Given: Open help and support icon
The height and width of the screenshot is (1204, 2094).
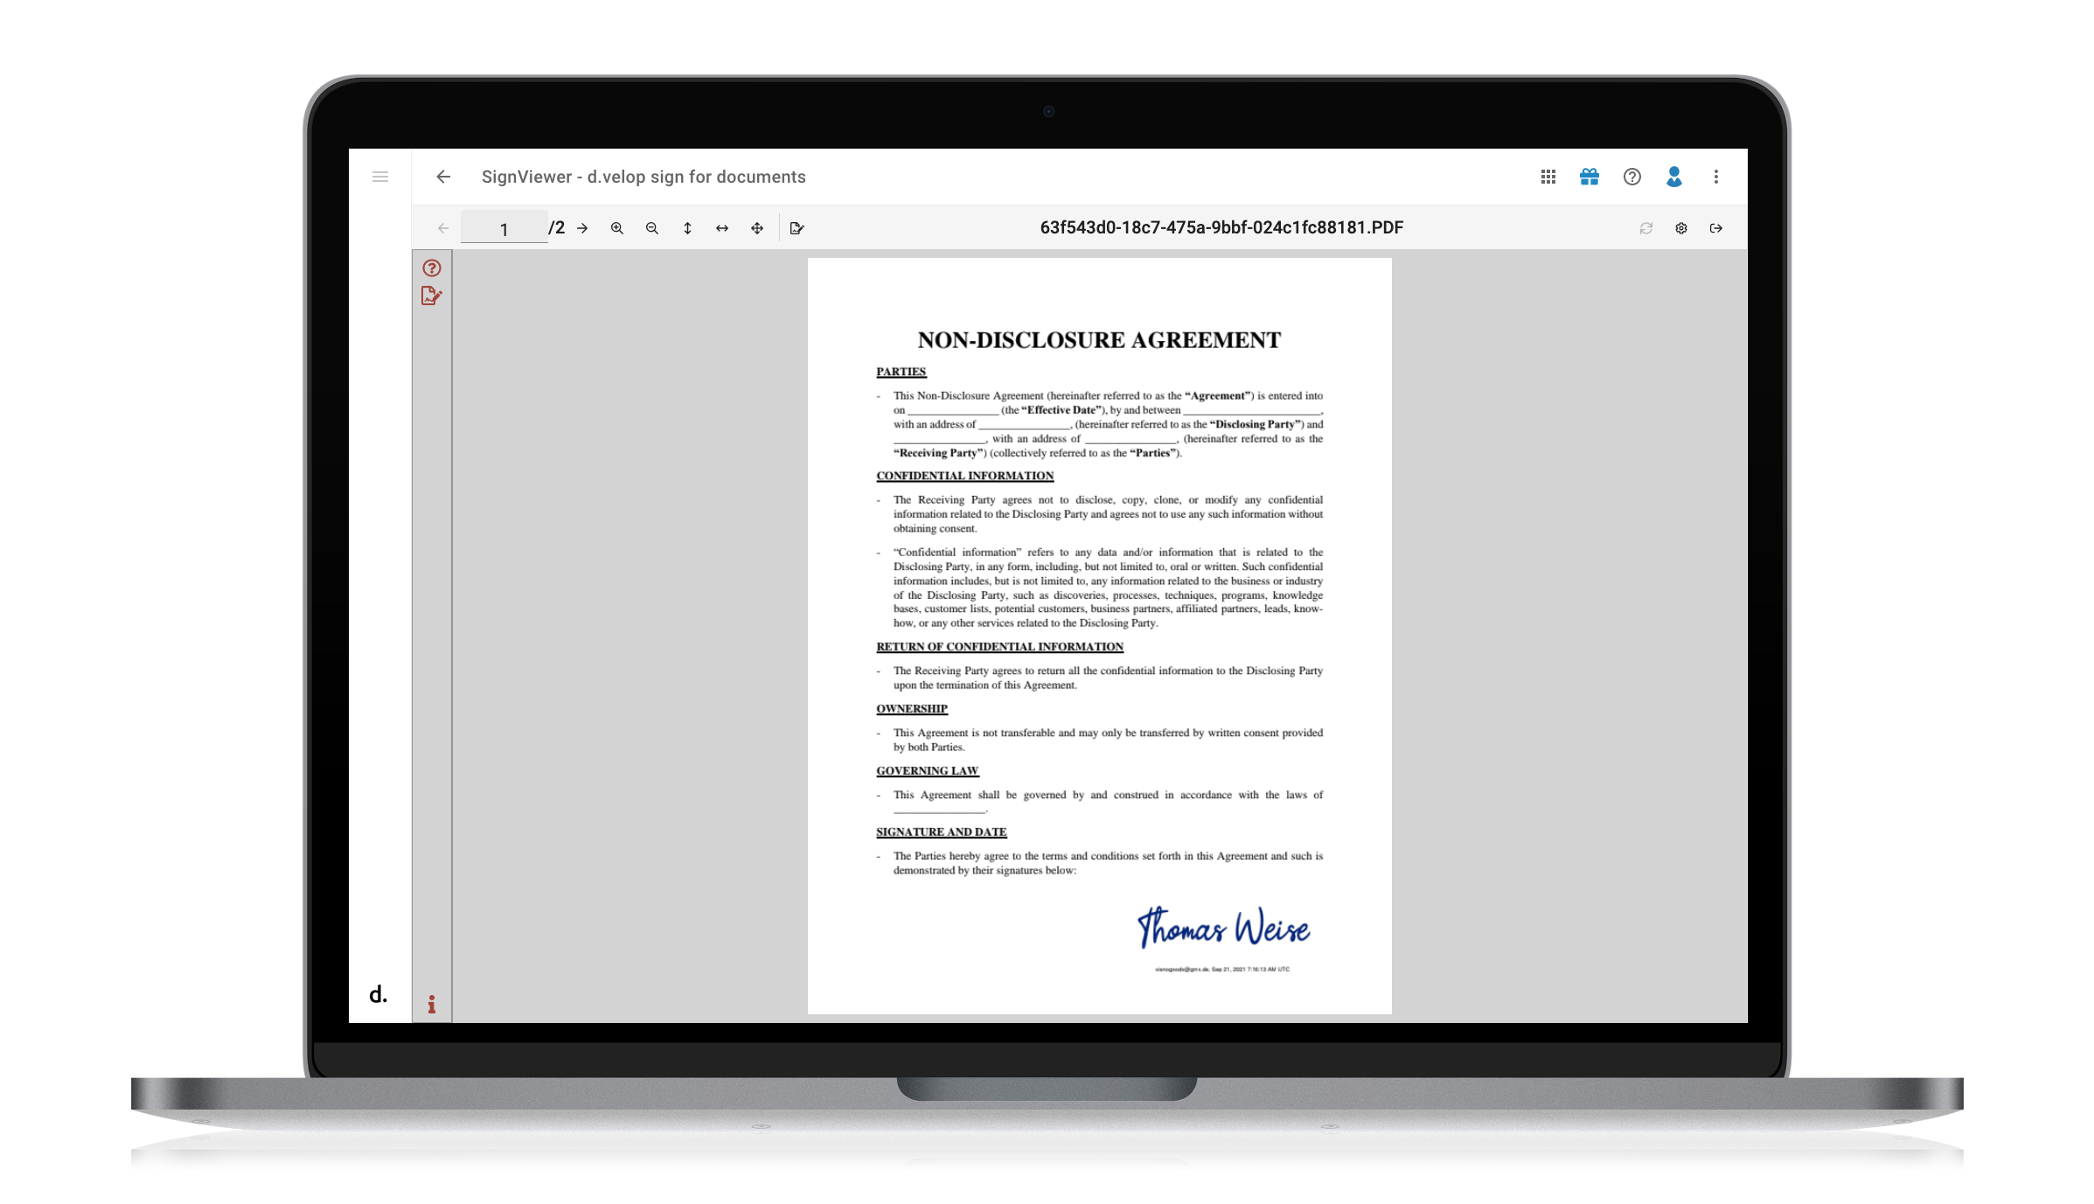Looking at the screenshot, I should 1632,174.
